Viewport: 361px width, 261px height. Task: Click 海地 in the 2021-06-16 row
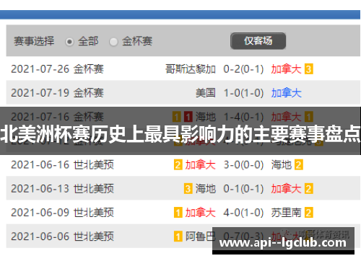(x=282, y=164)
